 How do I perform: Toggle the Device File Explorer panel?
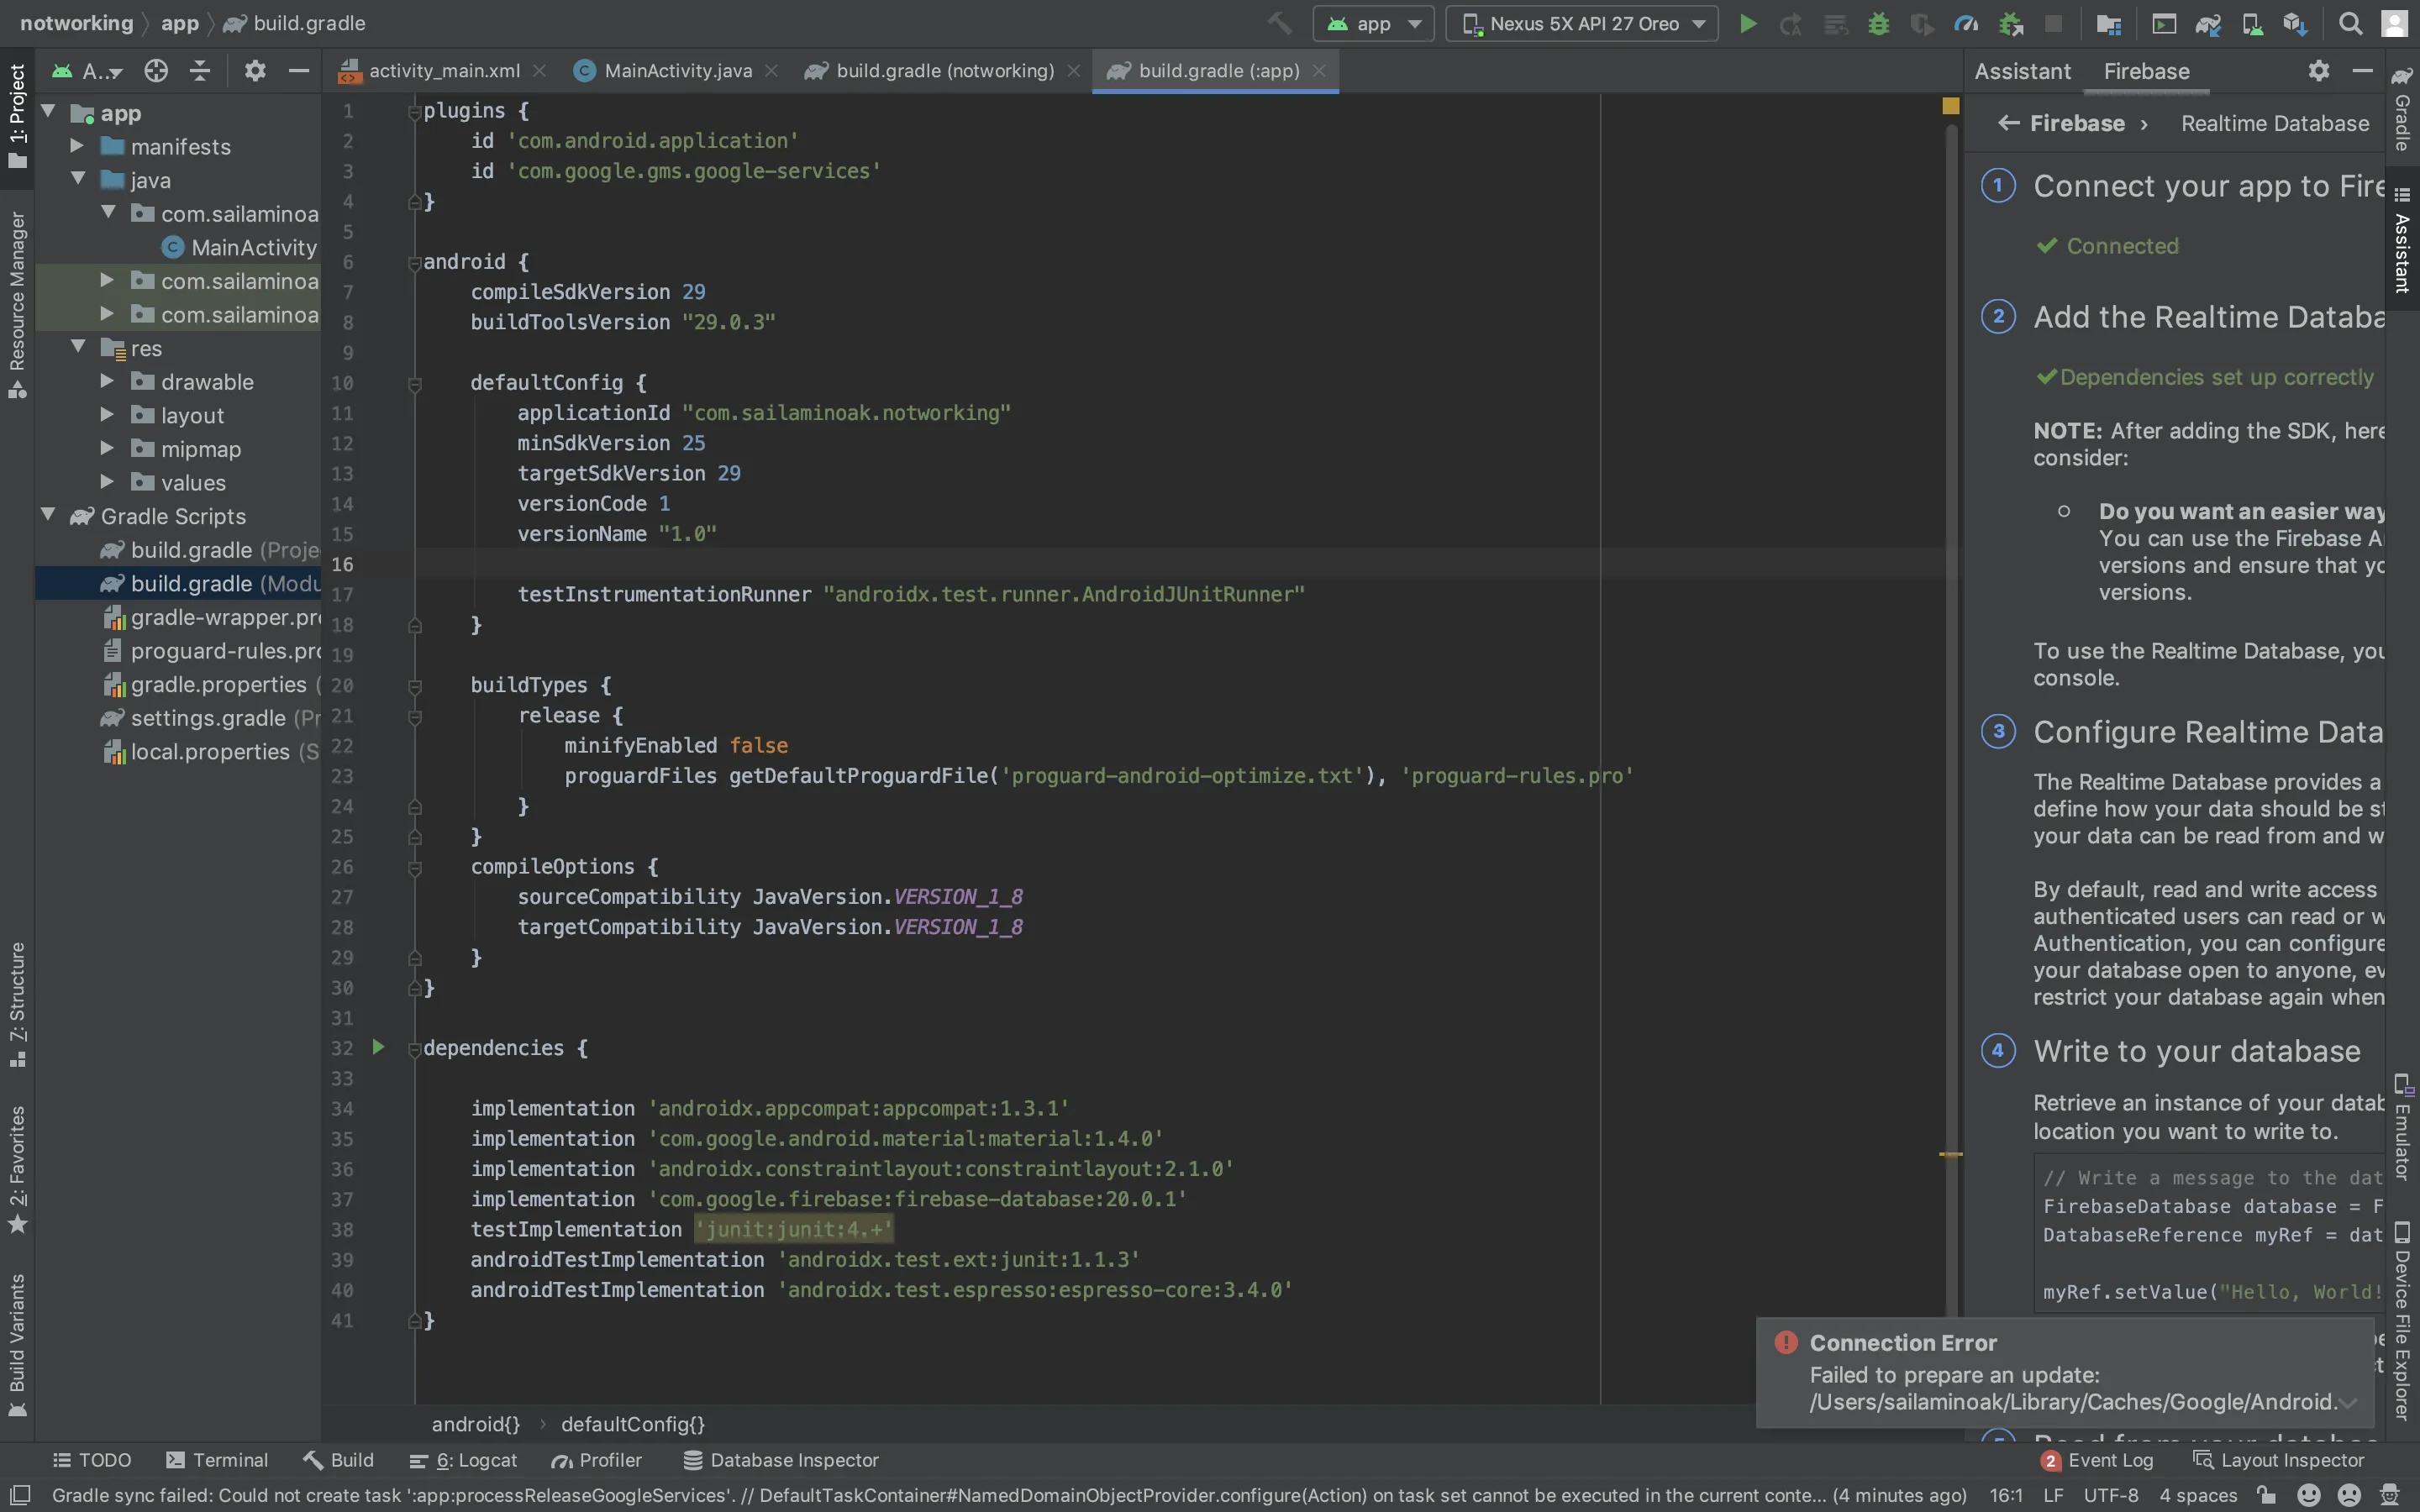(x=2402, y=1320)
